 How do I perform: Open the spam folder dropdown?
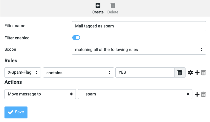pyautogui.click(x=135, y=94)
